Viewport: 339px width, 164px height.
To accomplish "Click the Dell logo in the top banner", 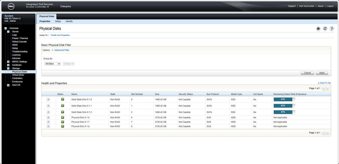I will 10,6.
